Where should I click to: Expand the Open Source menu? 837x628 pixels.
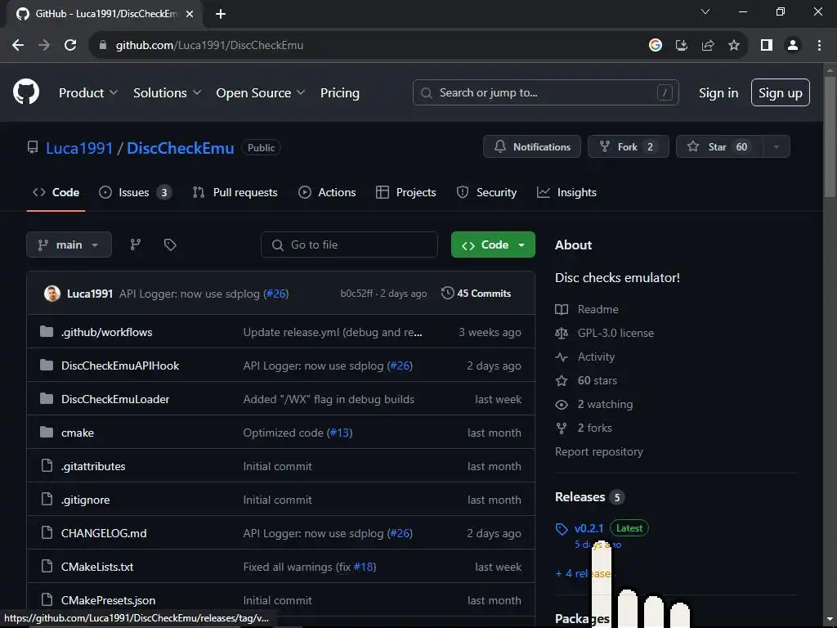(x=261, y=92)
